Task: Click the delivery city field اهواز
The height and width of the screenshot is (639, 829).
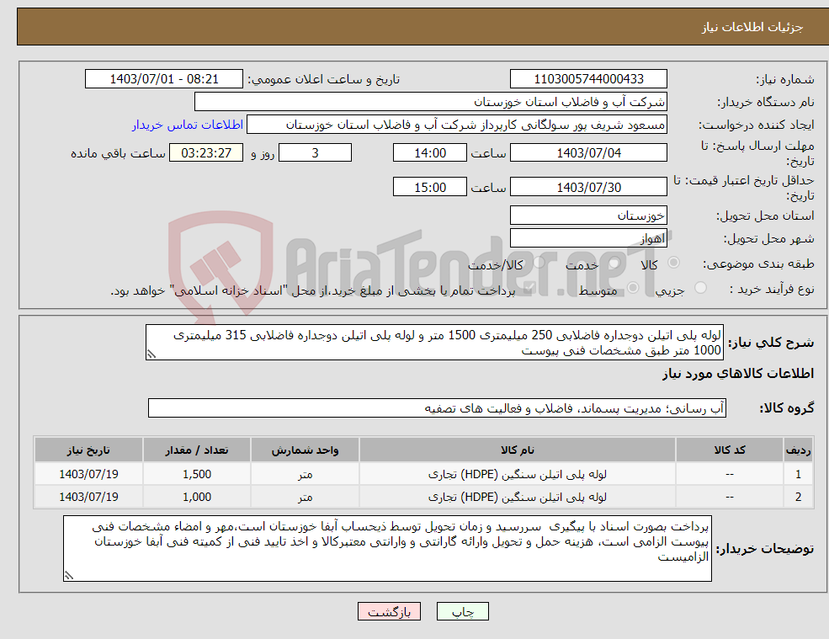Action: (x=588, y=238)
